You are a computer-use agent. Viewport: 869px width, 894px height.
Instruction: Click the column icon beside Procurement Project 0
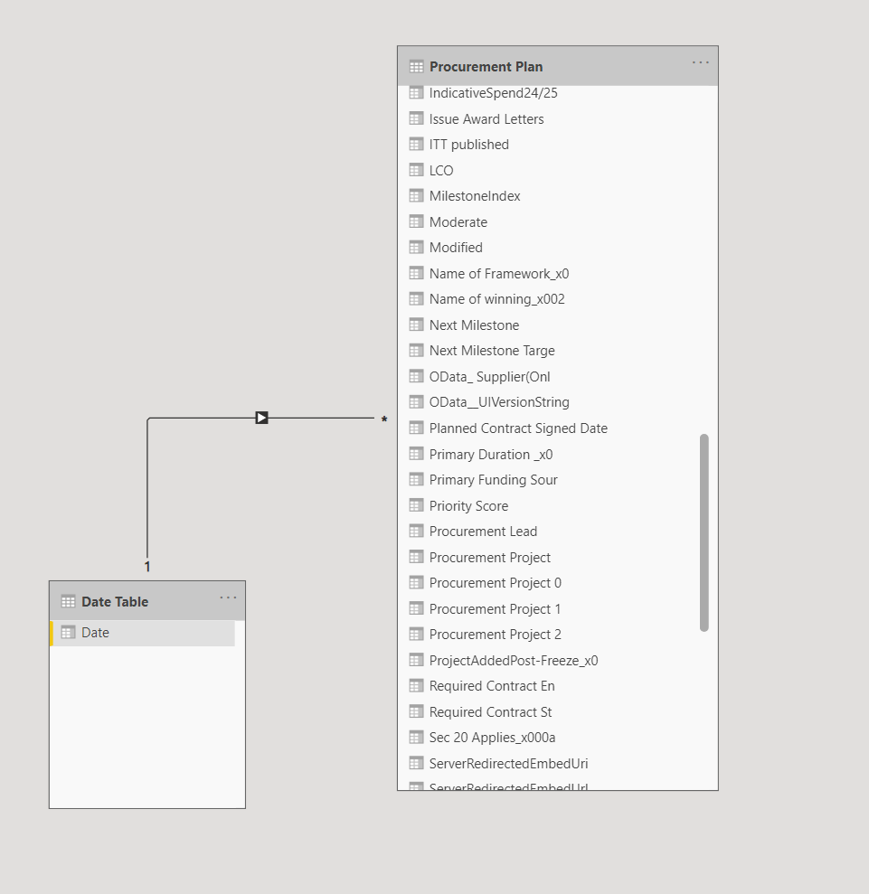[416, 583]
